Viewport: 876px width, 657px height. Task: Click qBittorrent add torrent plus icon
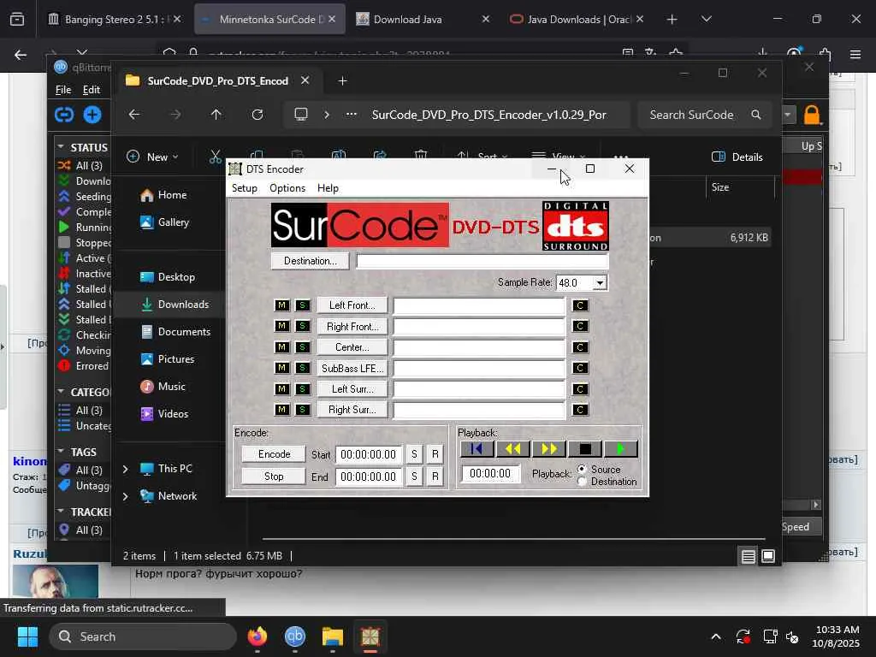[x=92, y=115]
